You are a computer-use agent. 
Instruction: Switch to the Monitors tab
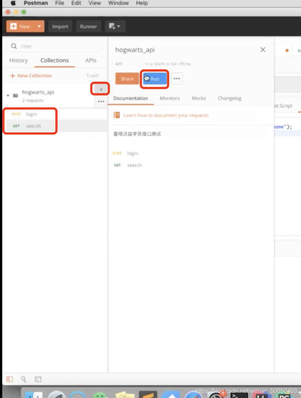(x=170, y=98)
